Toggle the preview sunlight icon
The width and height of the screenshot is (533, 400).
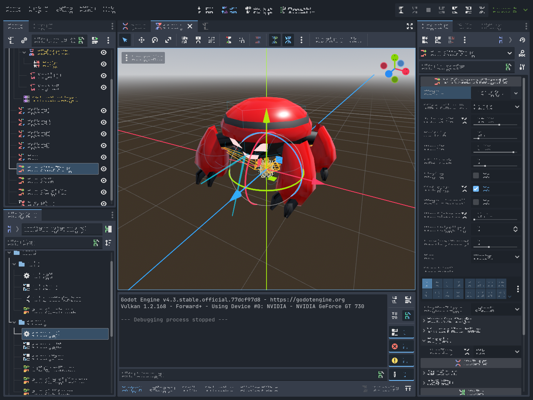click(274, 40)
